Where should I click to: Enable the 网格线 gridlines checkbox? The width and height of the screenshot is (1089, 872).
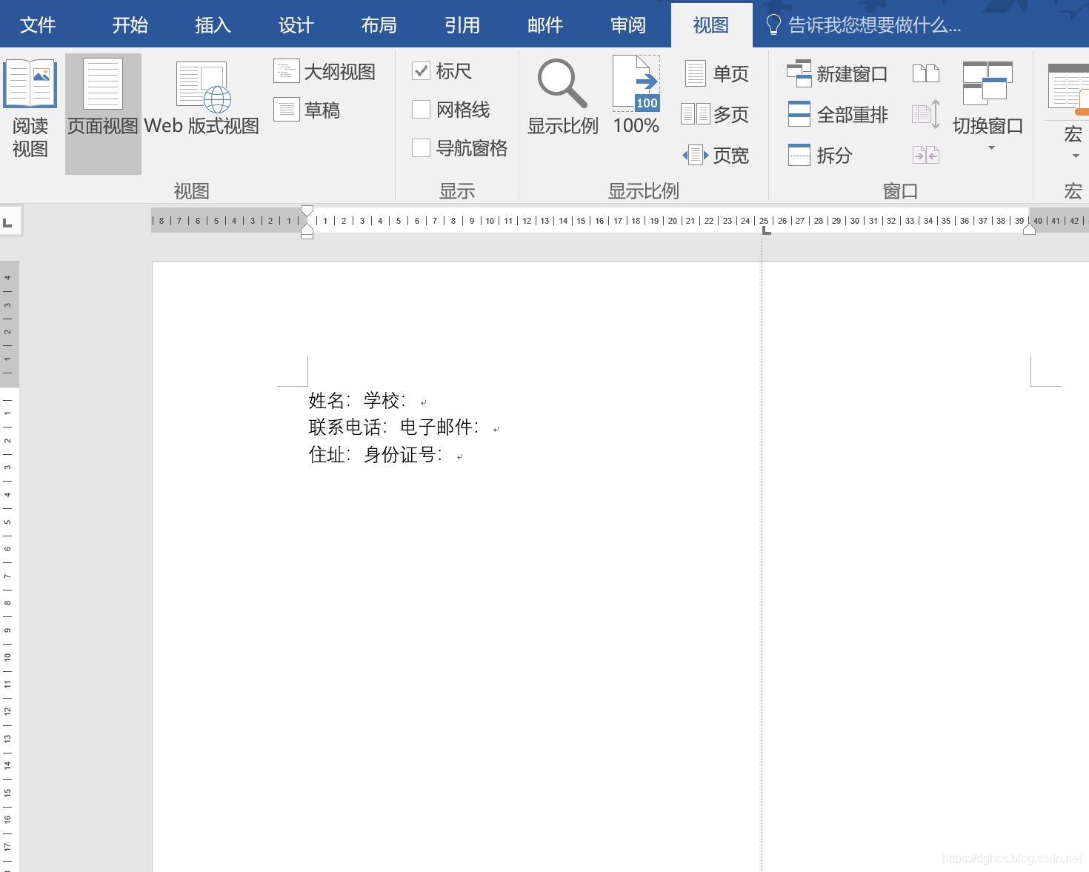click(x=421, y=109)
